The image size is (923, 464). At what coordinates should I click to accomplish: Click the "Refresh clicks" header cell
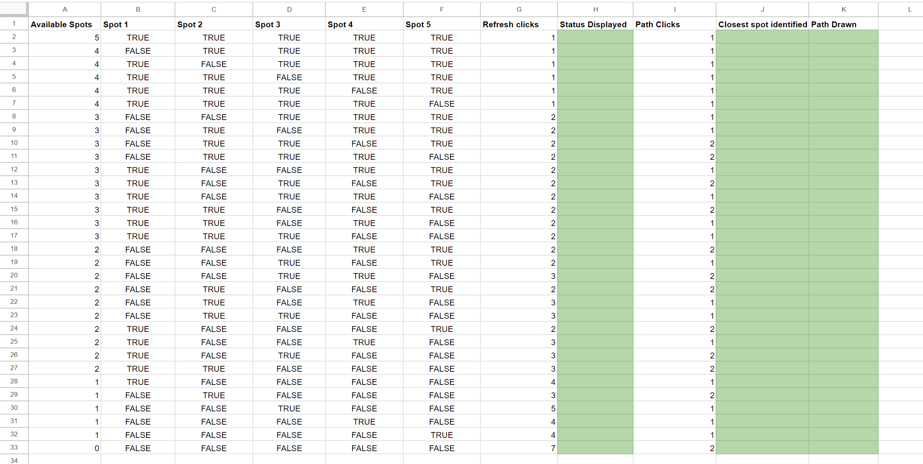point(519,25)
